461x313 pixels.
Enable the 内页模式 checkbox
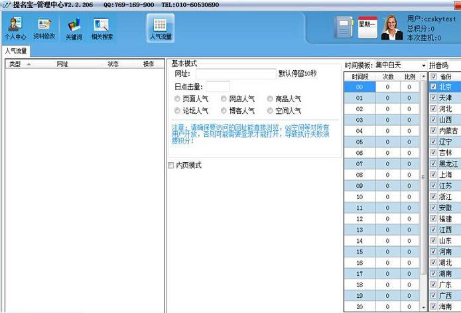coord(171,165)
